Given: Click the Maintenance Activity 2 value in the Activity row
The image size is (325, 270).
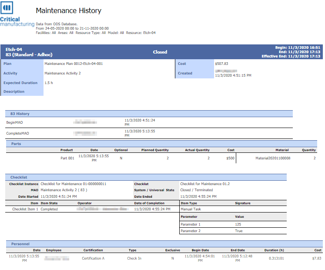Looking at the screenshot, I should tap(62, 73).
